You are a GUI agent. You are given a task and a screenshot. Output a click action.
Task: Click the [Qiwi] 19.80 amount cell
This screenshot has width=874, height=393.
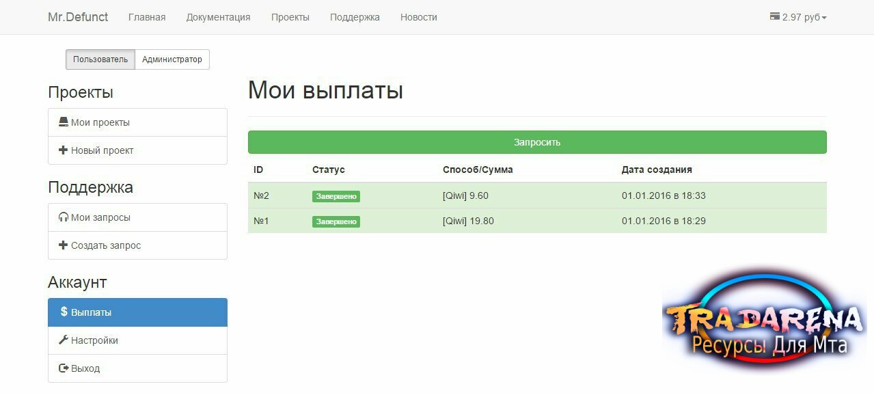coord(468,221)
